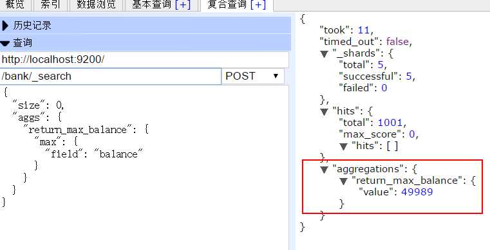
Task: Click the "failed": 0 line
Action: 363,88
